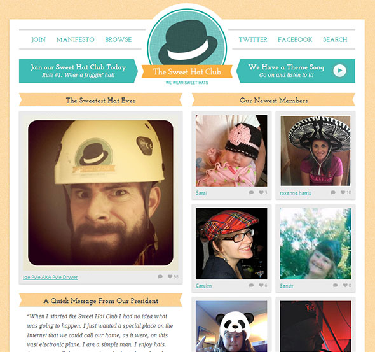Viewport: 375px width, 352px height.
Task: View the panda hat member thumbnail
Action: pyautogui.click(x=231, y=327)
